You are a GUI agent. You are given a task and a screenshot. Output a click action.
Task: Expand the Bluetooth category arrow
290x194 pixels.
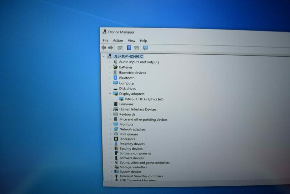[x=110, y=78]
